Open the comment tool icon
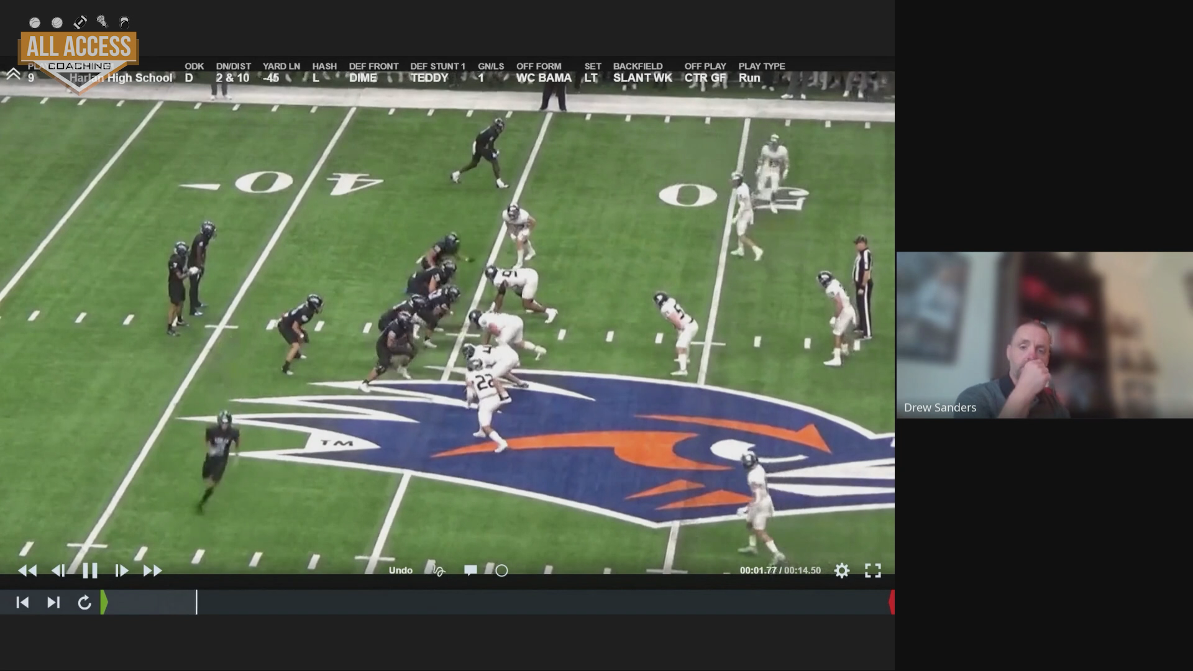This screenshot has height=671, width=1193. pyautogui.click(x=470, y=570)
